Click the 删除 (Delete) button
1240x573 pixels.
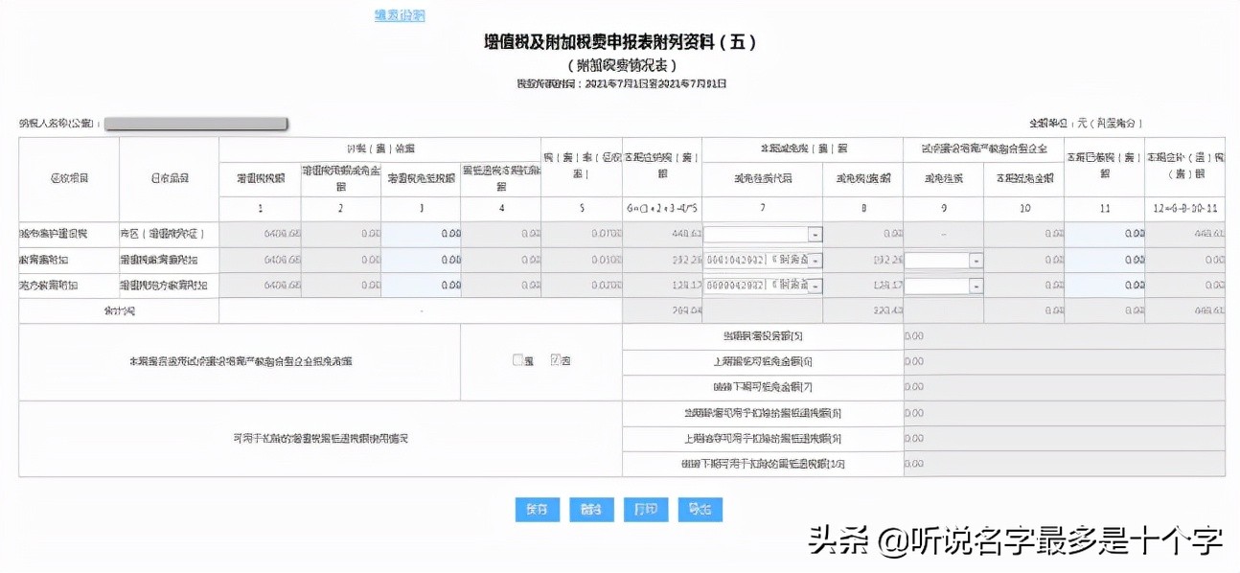click(591, 510)
